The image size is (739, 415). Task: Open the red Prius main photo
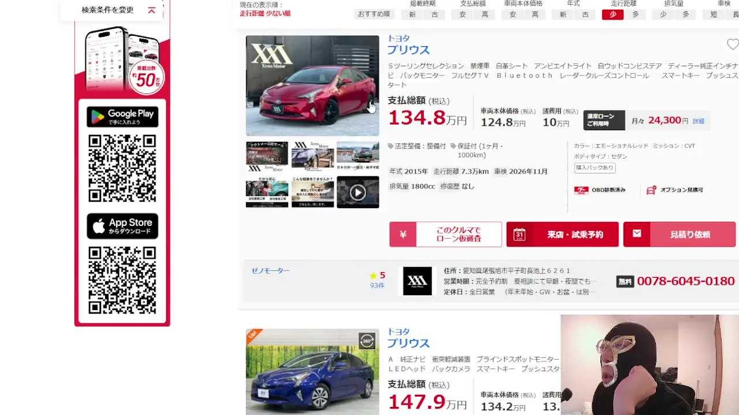[312, 86]
